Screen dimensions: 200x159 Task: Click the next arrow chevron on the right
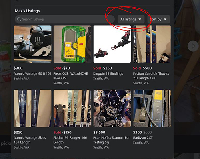pyautogui.click(x=193, y=46)
